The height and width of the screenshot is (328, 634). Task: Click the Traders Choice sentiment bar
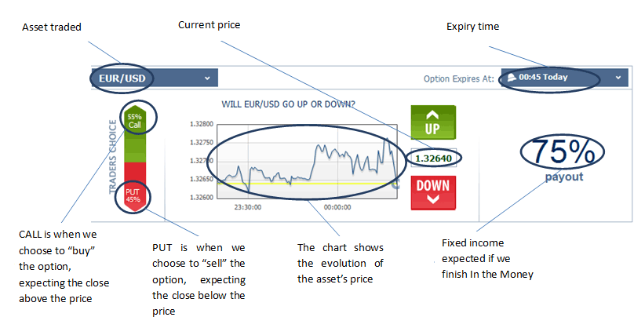pyautogui.click(x=134, y=159)
